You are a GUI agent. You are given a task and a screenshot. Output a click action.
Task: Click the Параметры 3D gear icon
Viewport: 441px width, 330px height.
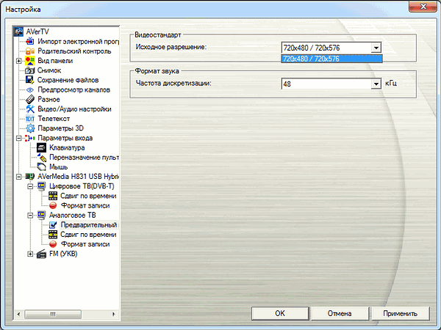coord(30,128)
